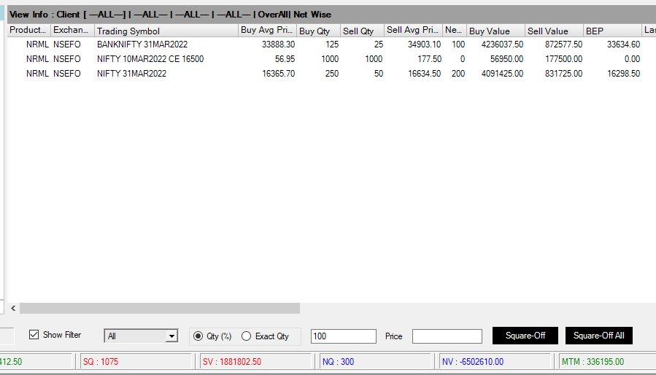Toggle the Show Filter checkbox
656x375 pixels.
34,335
